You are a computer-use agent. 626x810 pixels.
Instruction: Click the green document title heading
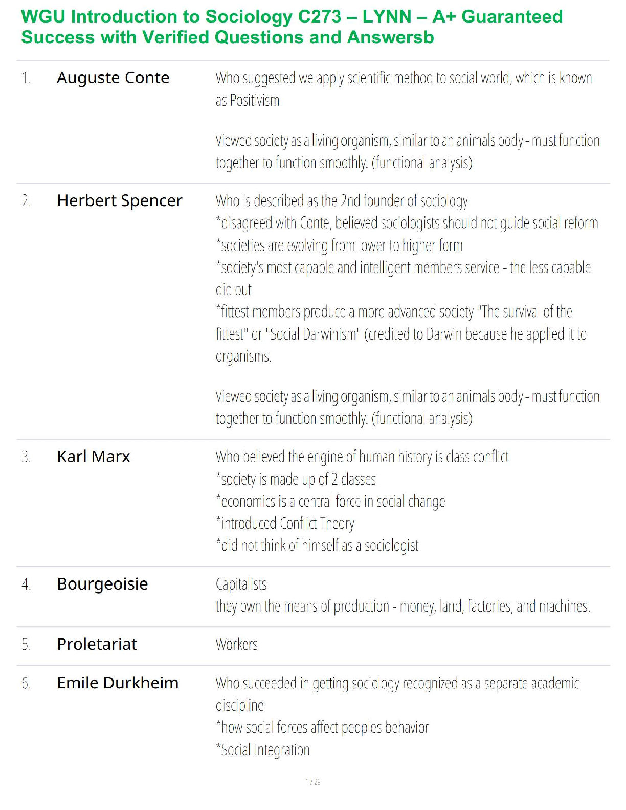point(292,27)
